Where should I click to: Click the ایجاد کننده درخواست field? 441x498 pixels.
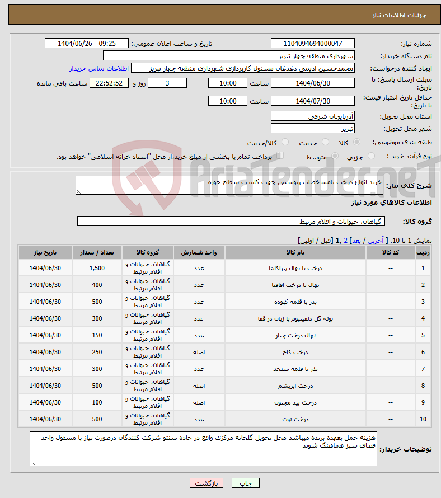[x=243, y=68]
